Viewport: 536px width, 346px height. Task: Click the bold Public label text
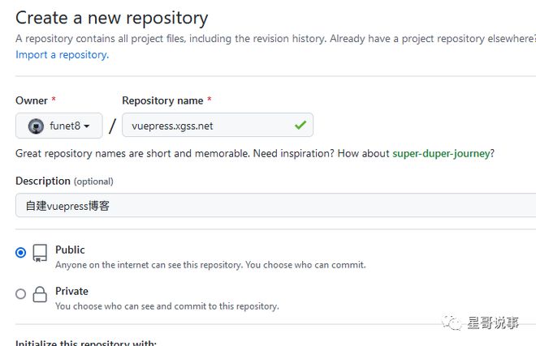tap(70, 250)
